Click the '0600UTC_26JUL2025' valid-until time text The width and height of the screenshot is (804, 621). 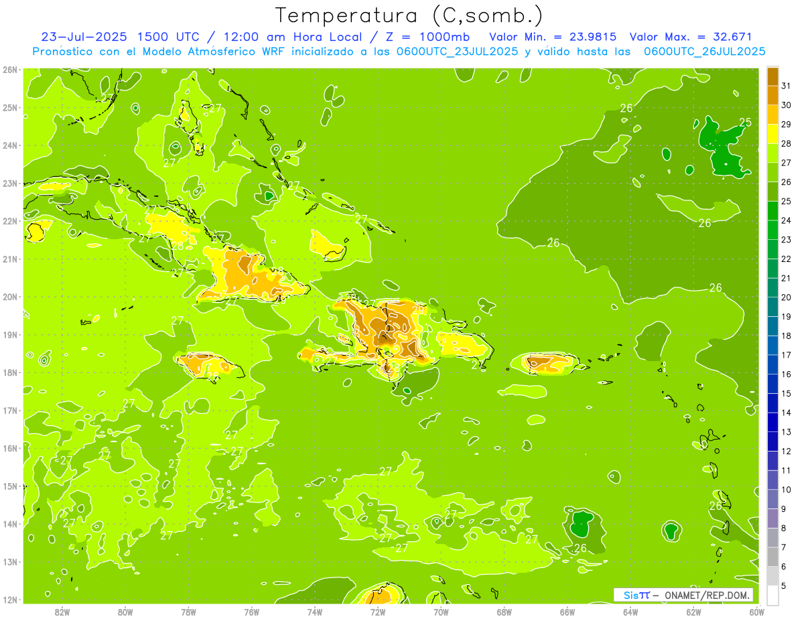[x=705, y=51]
